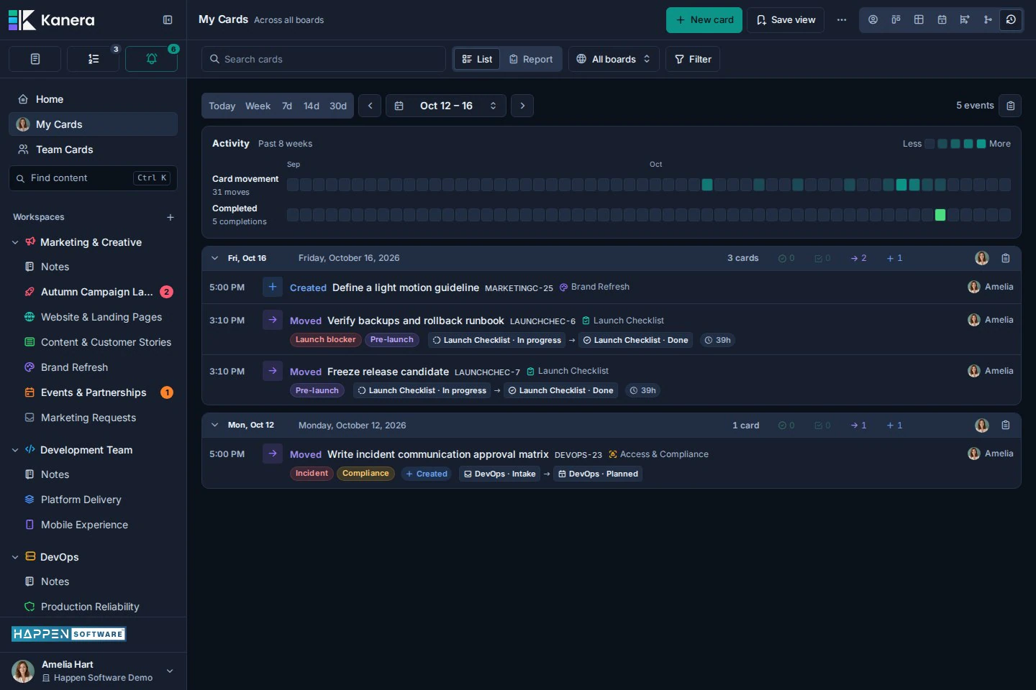Screen dimensions: 1036x690
Task: Click the brightest green Completed activity cell
Action: tap(940, 215)
